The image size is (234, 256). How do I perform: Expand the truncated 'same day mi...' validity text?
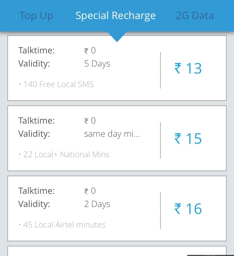[112, 134]
